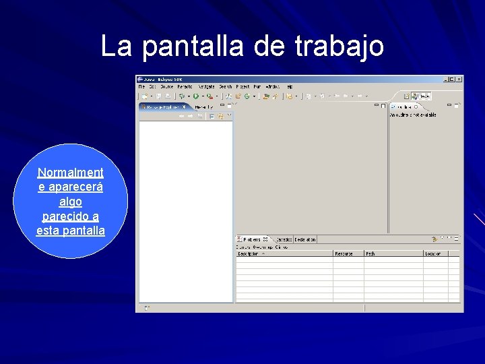This screenshot has width=485, height=364.
Task: Select the Java perspective button
Action: coord(422,96)
